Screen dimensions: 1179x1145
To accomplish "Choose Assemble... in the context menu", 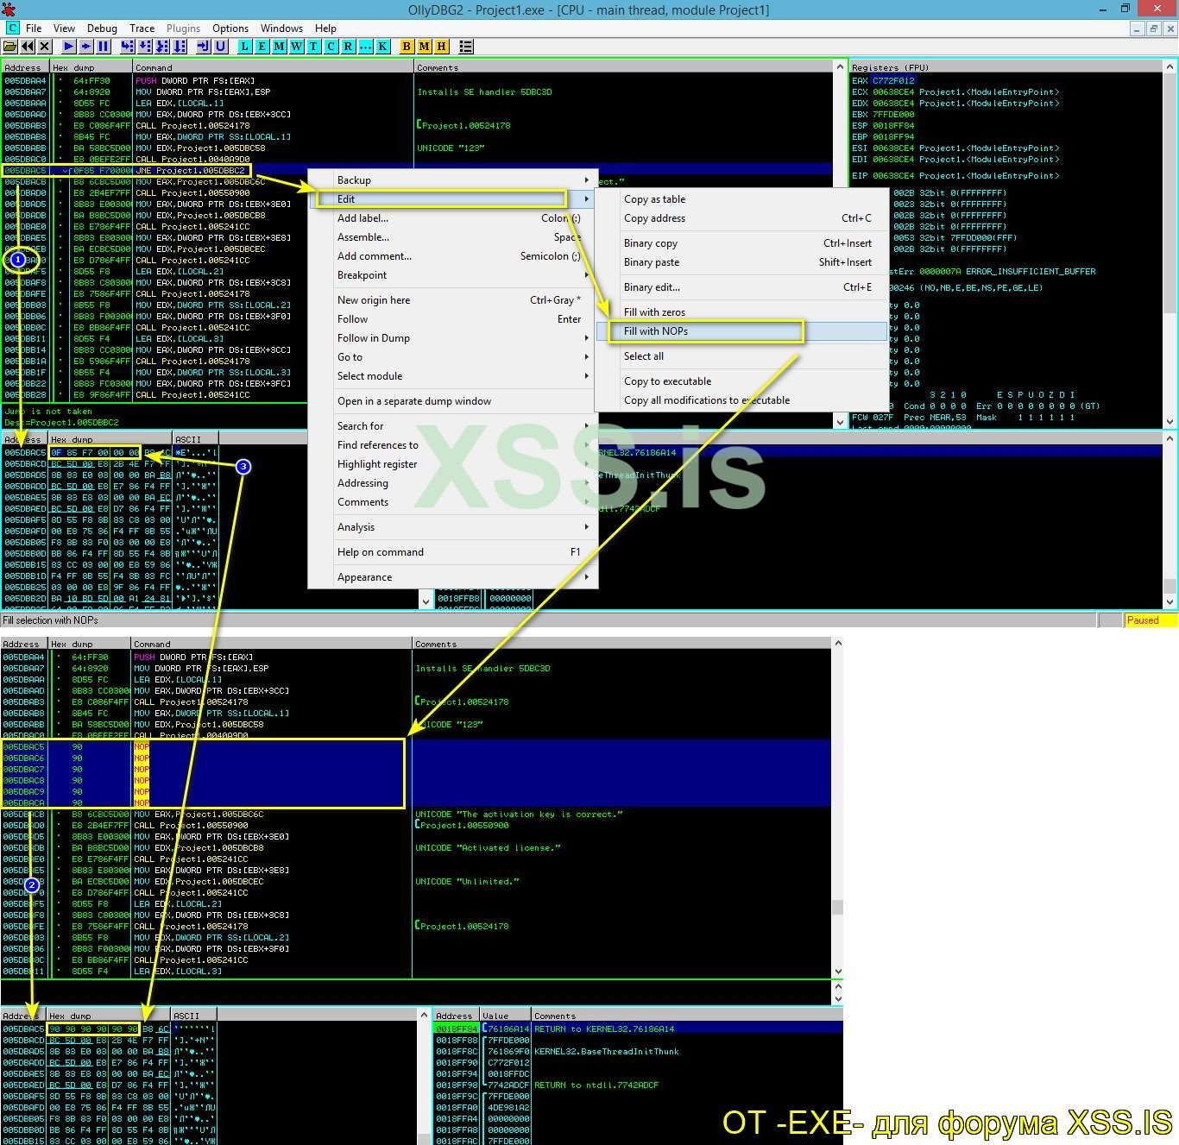I will click(x=453, y=237).
